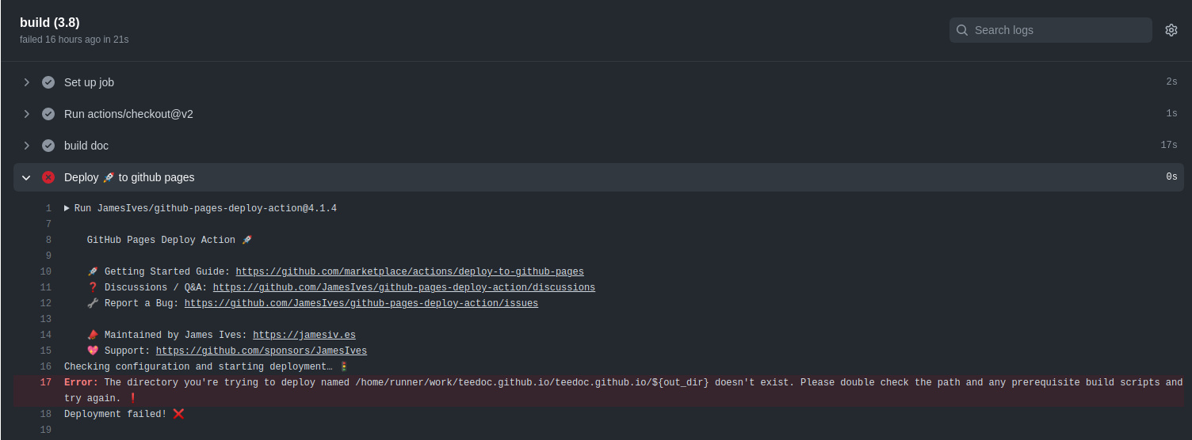Type in the Search logs field
Image resolution: width=1192 pixels, height=440 pixels.
pos(1058,30)
